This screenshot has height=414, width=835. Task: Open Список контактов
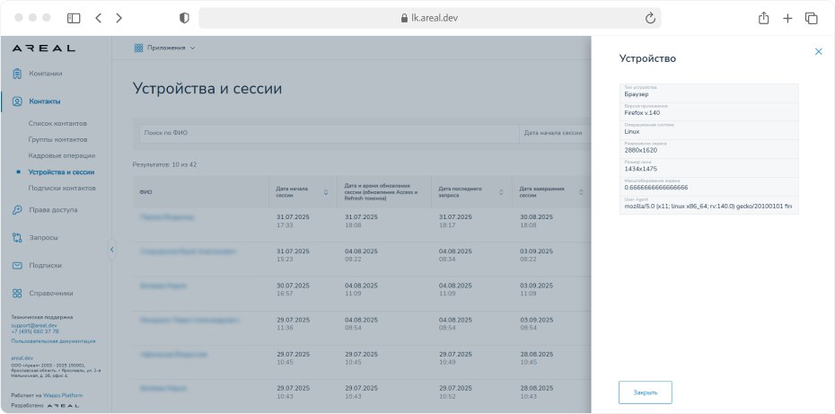point(57,123)
